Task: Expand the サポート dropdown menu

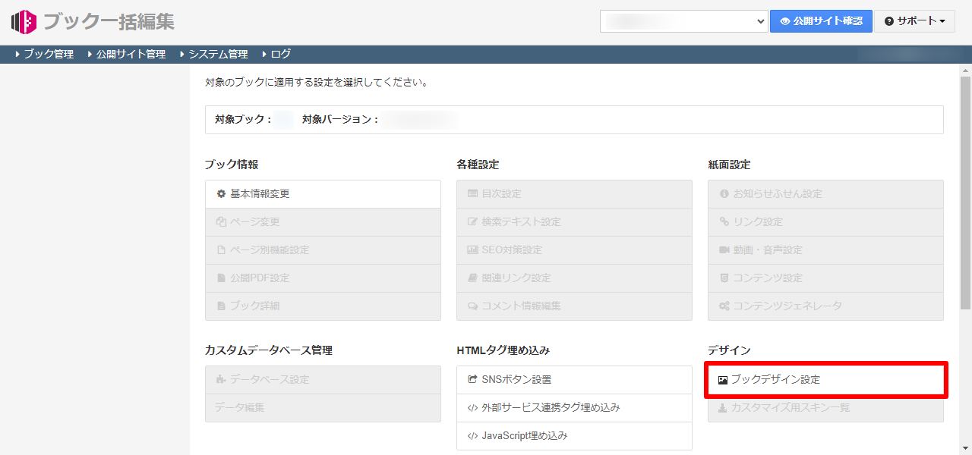Action: (x=914, y=21)
